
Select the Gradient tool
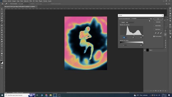click(2, 37)
